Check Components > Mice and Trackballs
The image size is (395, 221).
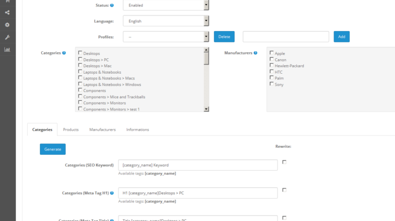click(x=80, y=96)
